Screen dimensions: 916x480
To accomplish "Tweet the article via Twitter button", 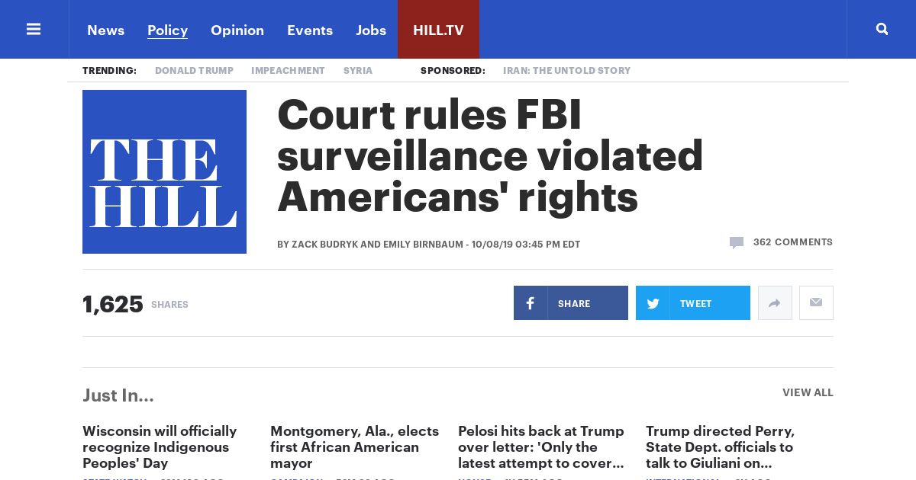I will (x=692, y=303).
